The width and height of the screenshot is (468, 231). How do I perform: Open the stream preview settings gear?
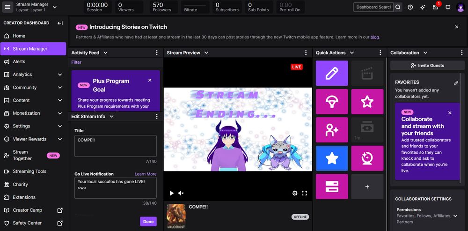[294, 194]
